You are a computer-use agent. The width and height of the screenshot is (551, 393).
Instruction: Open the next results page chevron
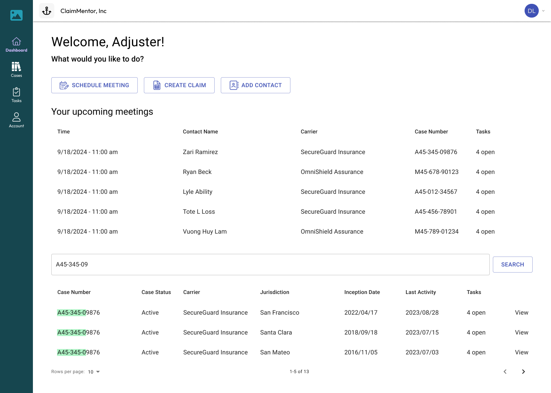523,371
